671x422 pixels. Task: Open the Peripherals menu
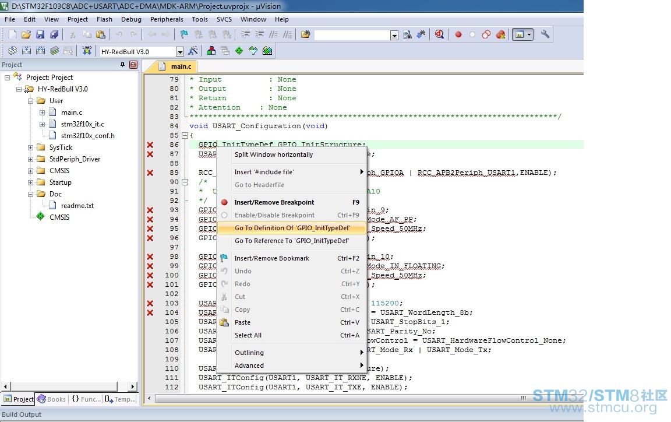167,19
